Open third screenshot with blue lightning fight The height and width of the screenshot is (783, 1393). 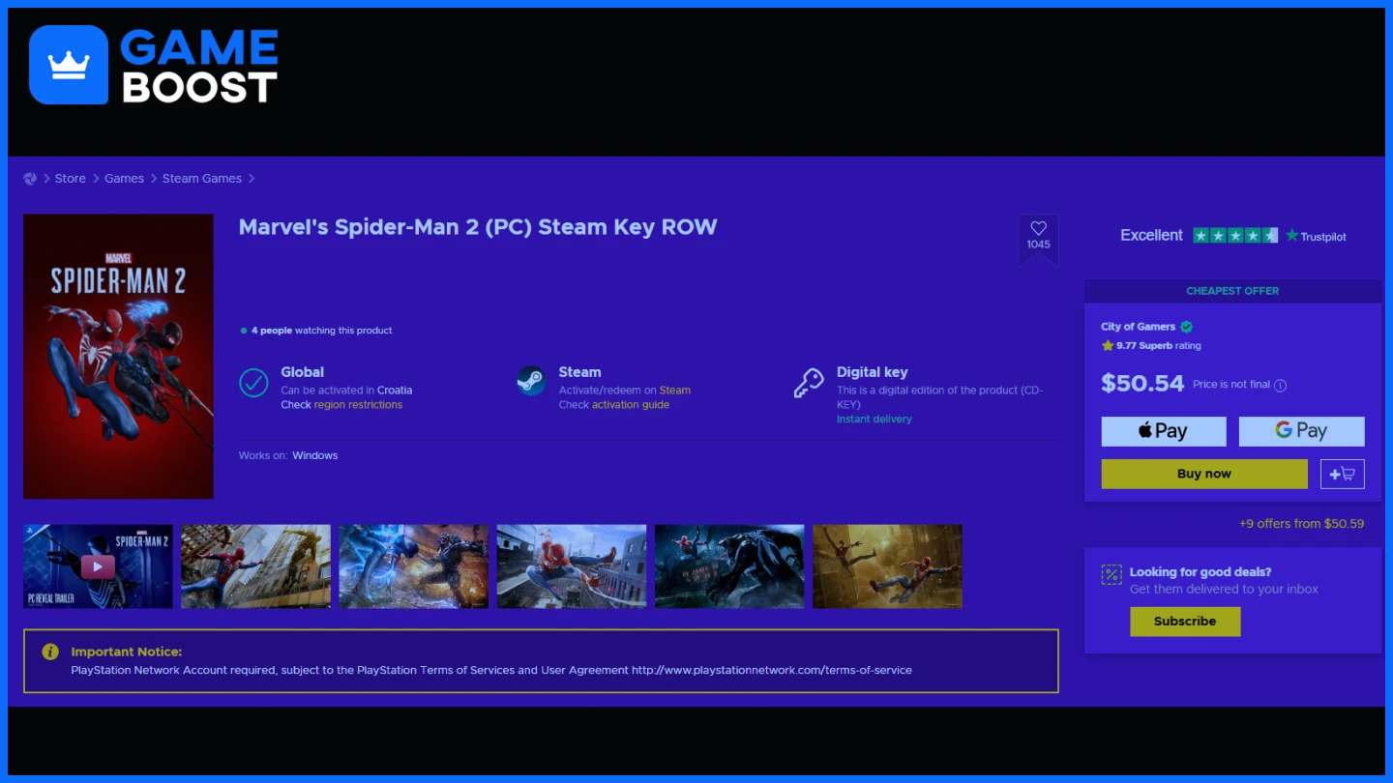[414, 566]
